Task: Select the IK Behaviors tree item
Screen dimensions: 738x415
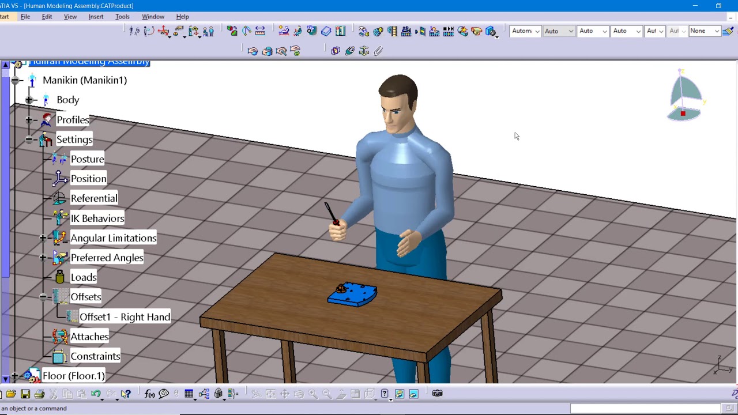Action: 97,218
